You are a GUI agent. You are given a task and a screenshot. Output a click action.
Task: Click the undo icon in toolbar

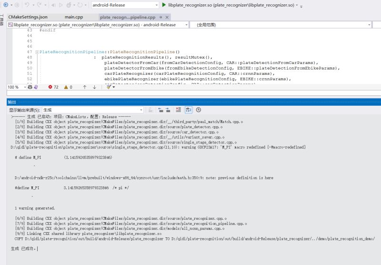[27, 5]
